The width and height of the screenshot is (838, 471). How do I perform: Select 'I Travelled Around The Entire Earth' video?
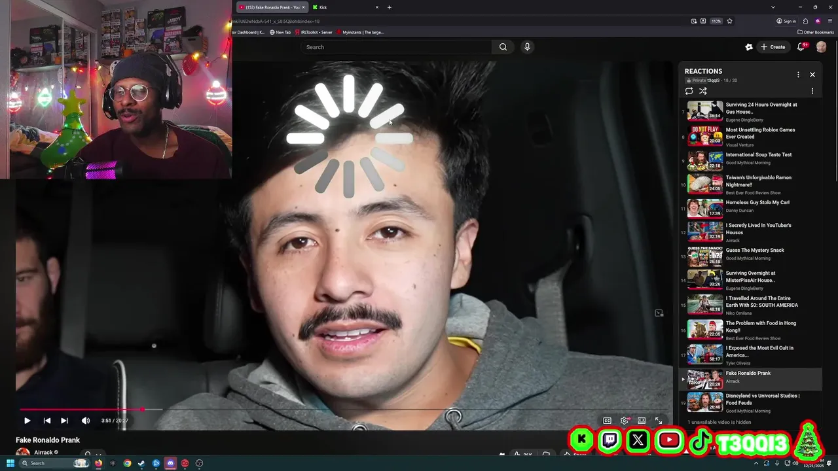pyautogui.click(x=751, y=305)
